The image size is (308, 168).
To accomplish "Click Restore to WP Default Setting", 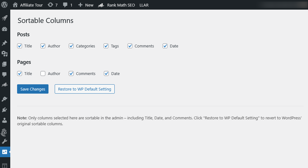I will click(x=85, y=89).
